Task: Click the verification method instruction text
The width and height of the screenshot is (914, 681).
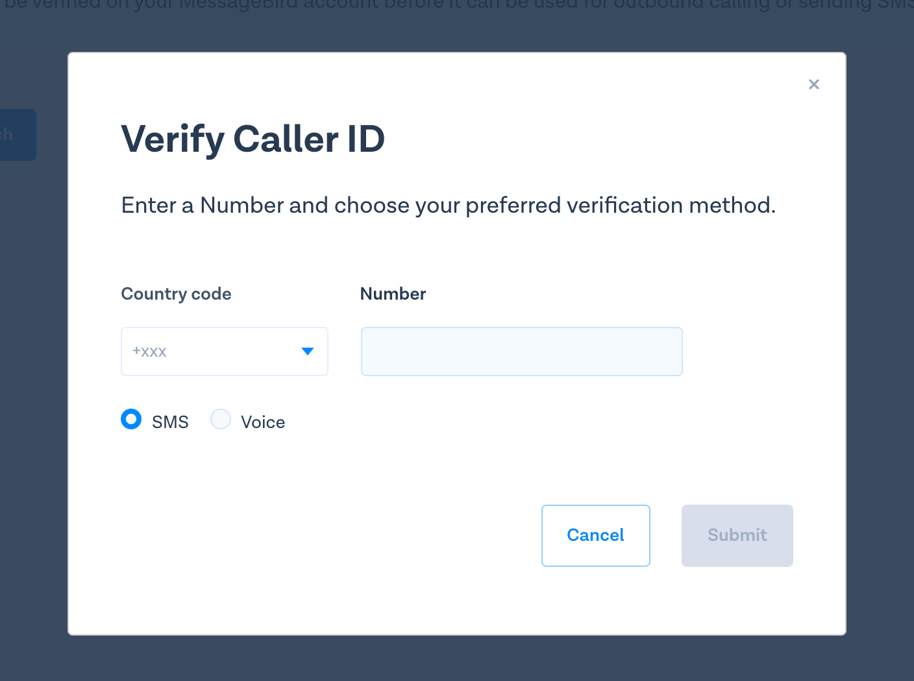Action: pos(449,206)
